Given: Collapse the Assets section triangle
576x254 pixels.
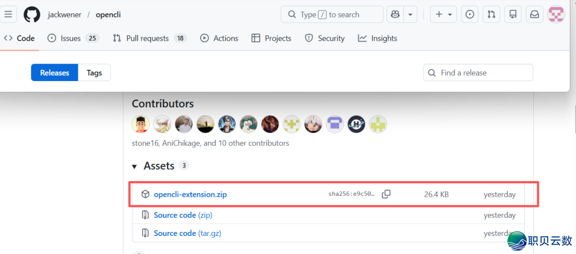Looking at the screenshot, I should [x=134, y=166].
